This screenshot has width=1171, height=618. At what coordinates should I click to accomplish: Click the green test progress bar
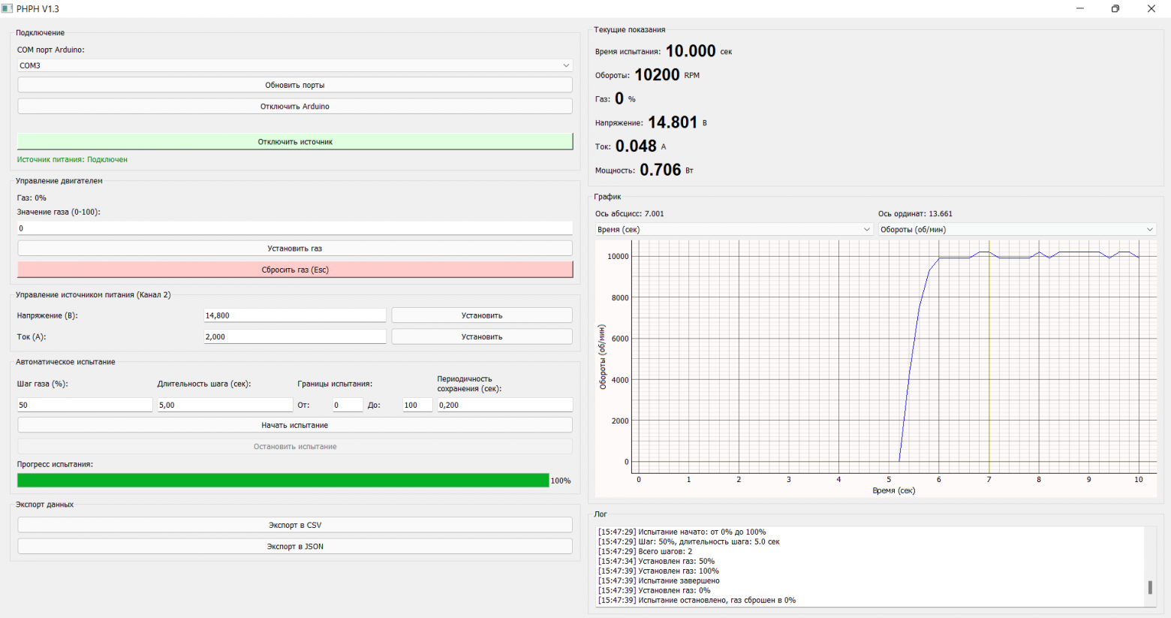pyautogui.click(x=283, y=480)
